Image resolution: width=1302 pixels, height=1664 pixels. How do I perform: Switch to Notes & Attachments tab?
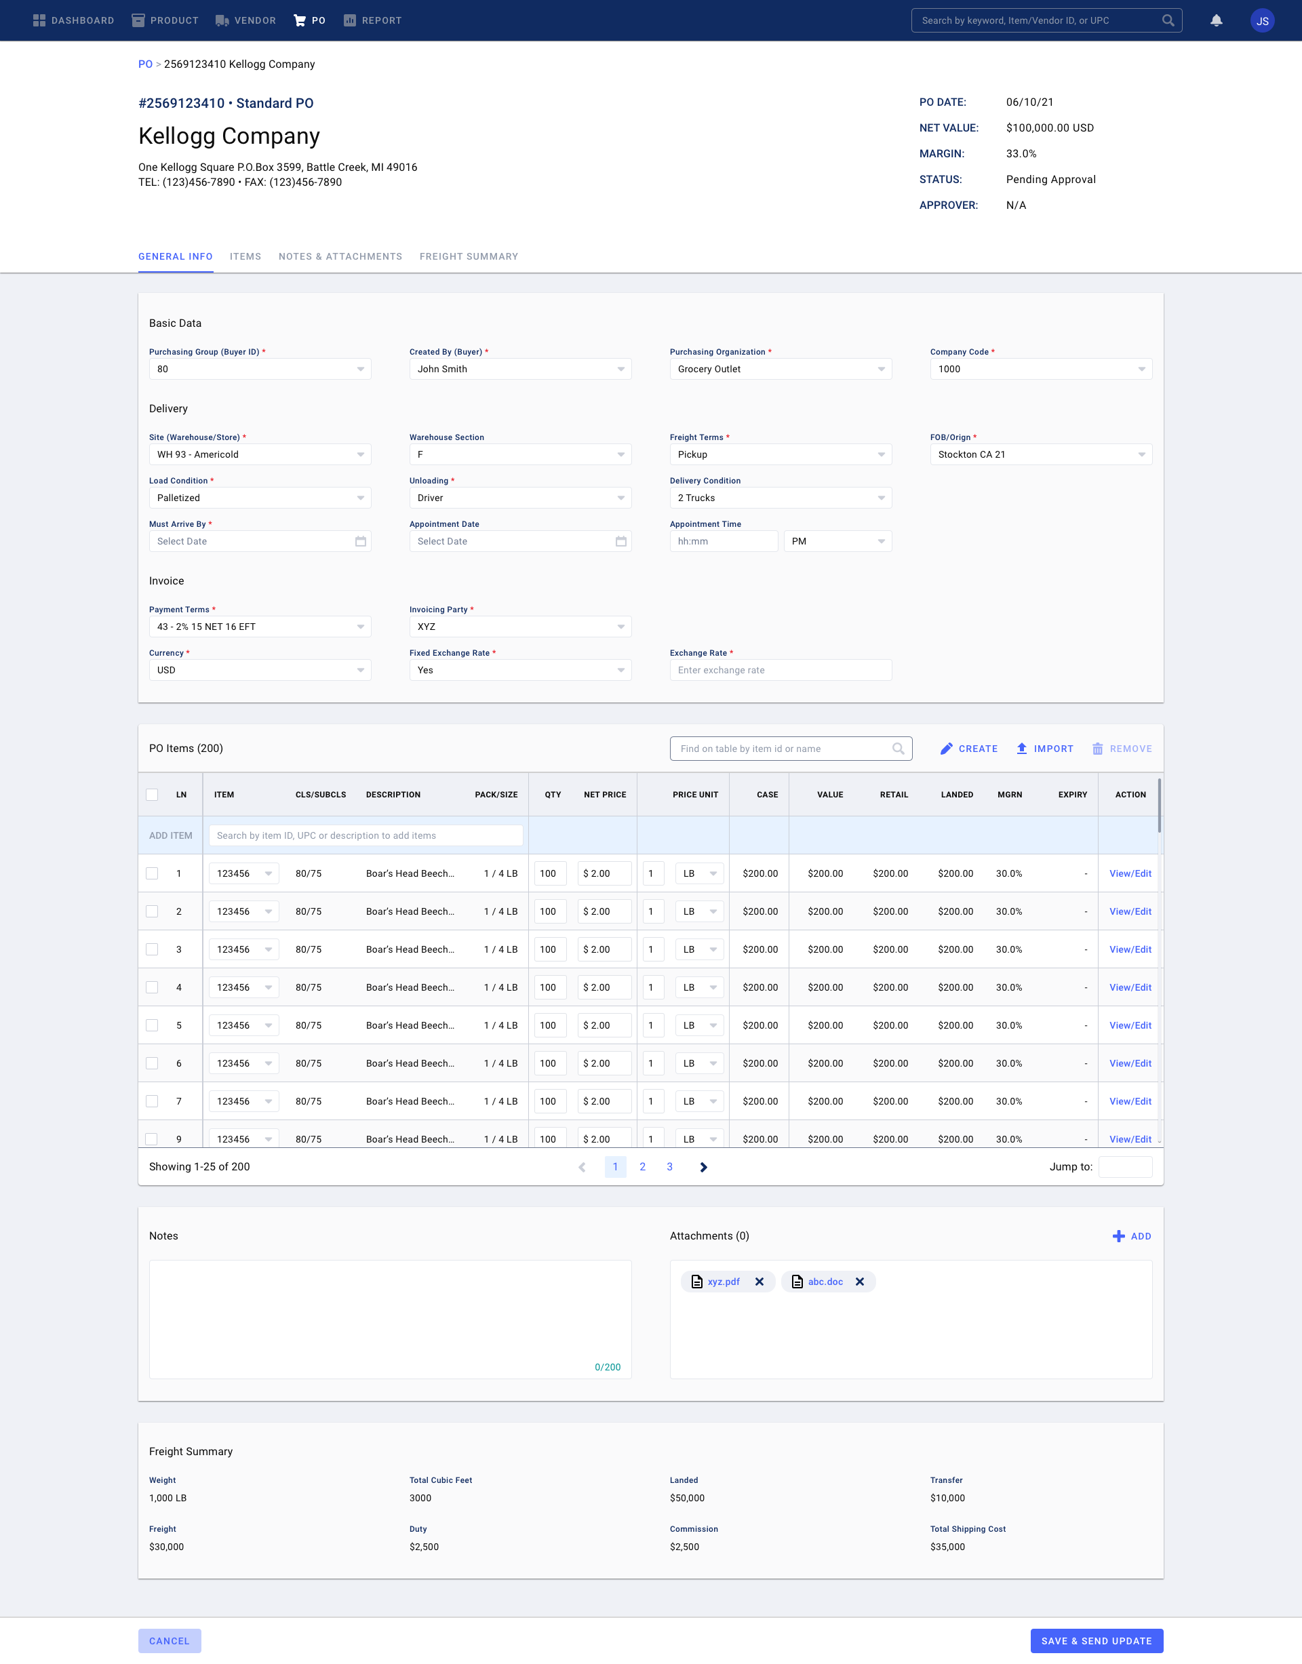(x=340, y=257)
